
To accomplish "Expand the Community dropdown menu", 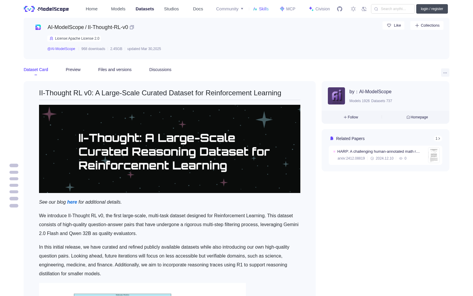I will (x=230, y=9).
